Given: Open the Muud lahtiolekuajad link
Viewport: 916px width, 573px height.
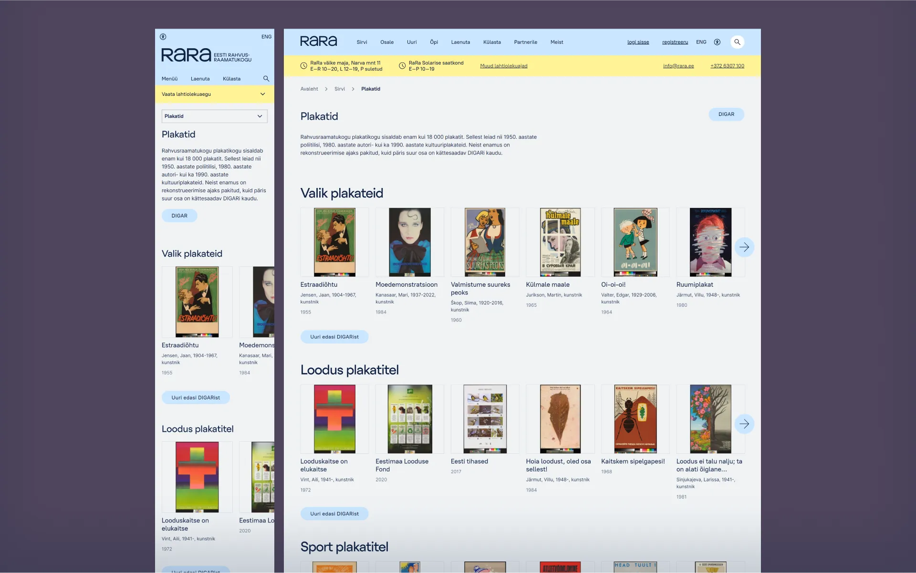Looking at the screenshot, I should [503, 66].
